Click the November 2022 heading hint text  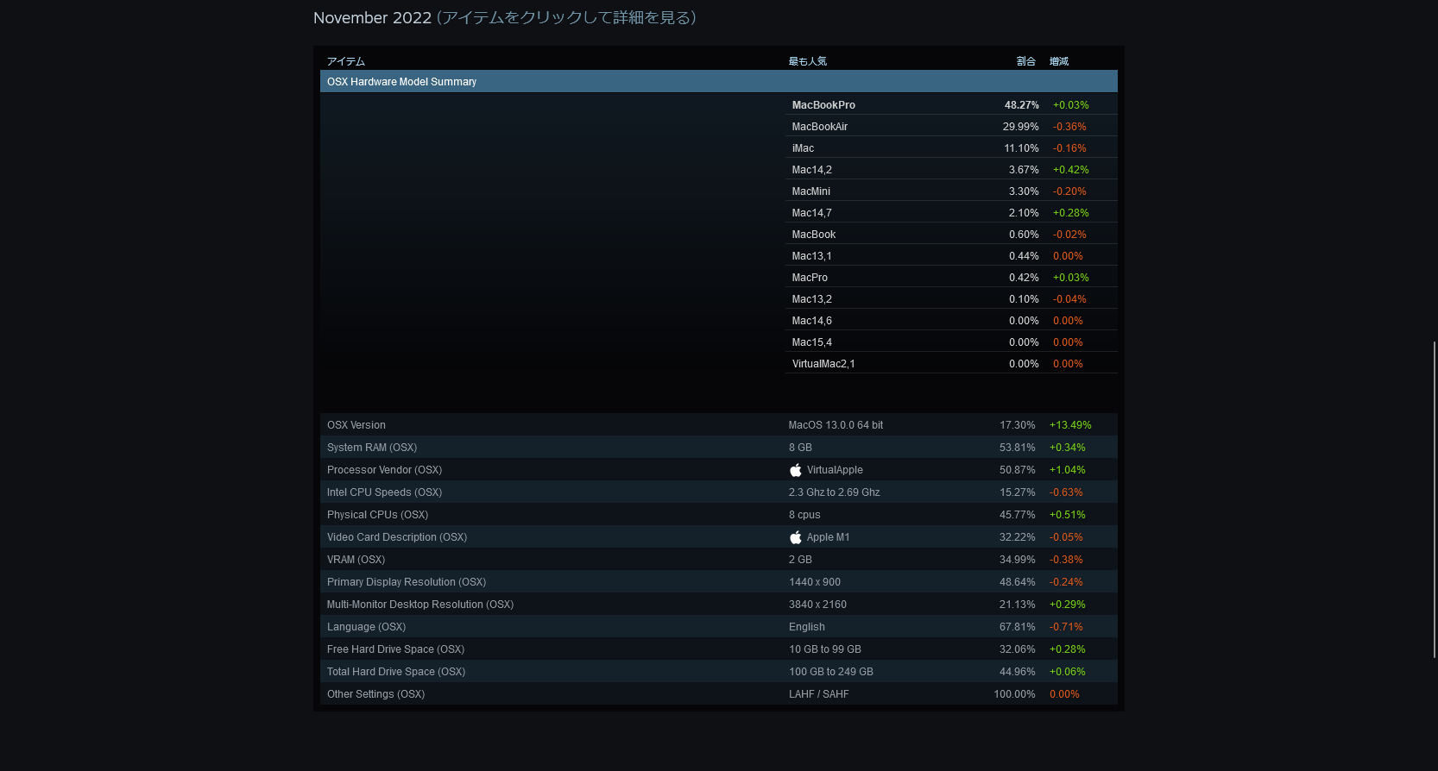[566, 17]
